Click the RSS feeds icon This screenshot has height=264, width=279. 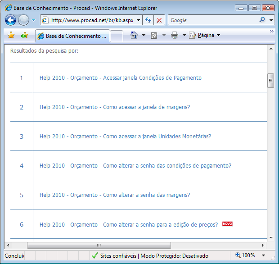tap(154, 36)
